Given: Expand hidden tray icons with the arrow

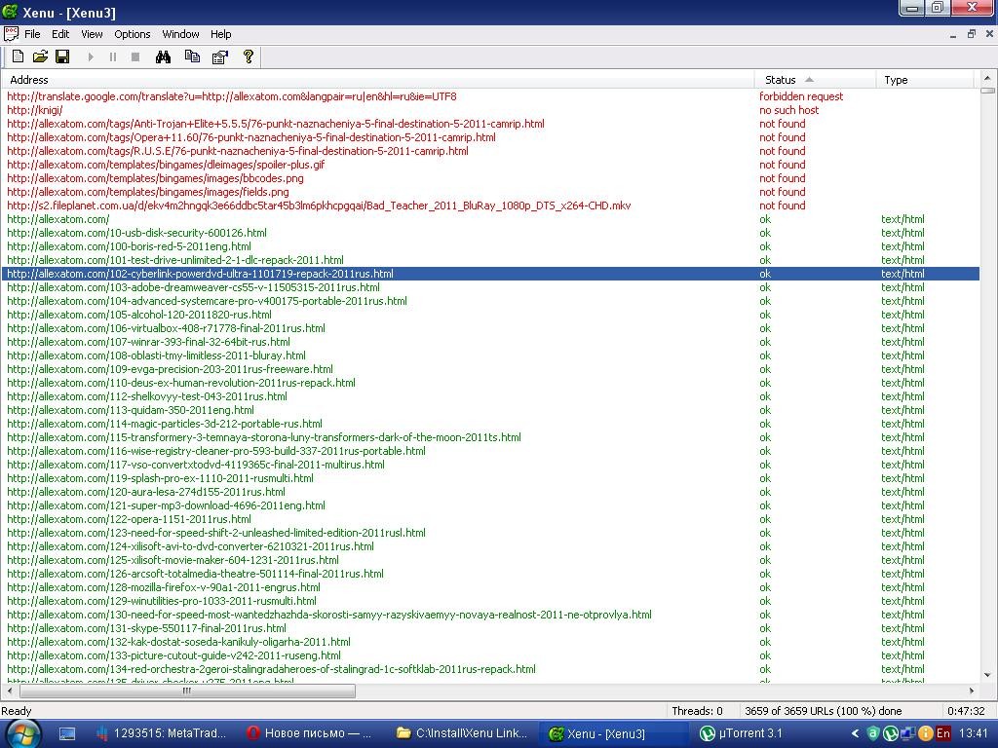Looking at the screenshot, I should click(855, 733).
